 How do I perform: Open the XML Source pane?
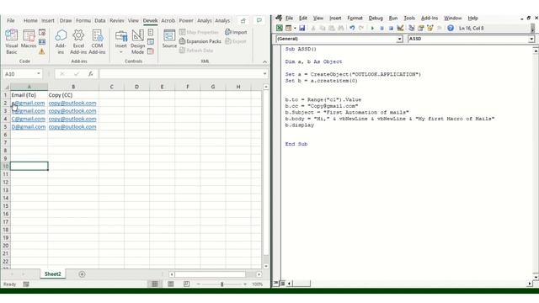click(x=169, y=39)
